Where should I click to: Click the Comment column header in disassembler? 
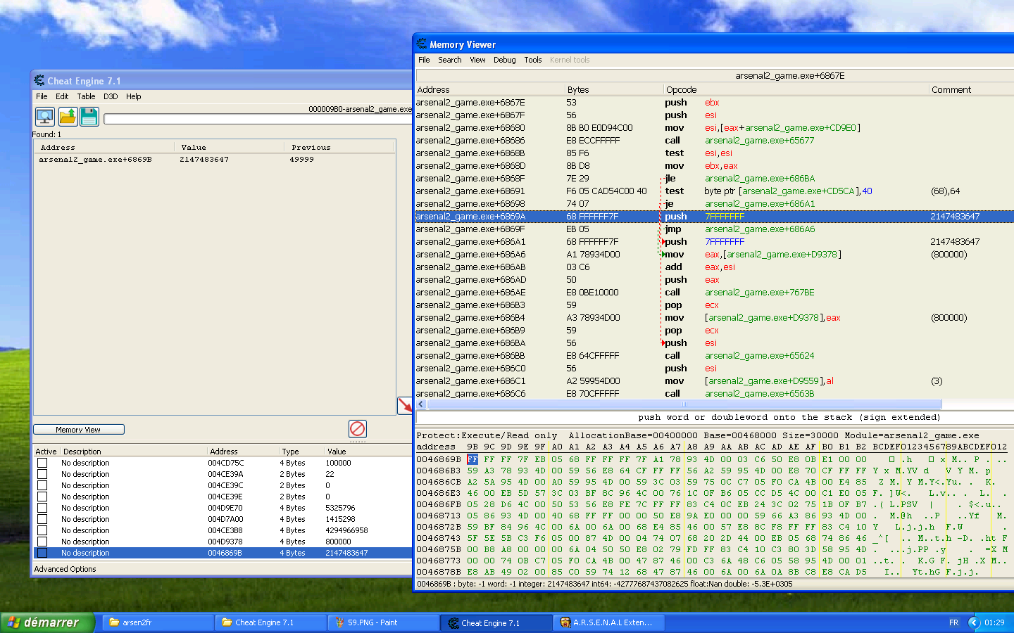click(971, 89)
